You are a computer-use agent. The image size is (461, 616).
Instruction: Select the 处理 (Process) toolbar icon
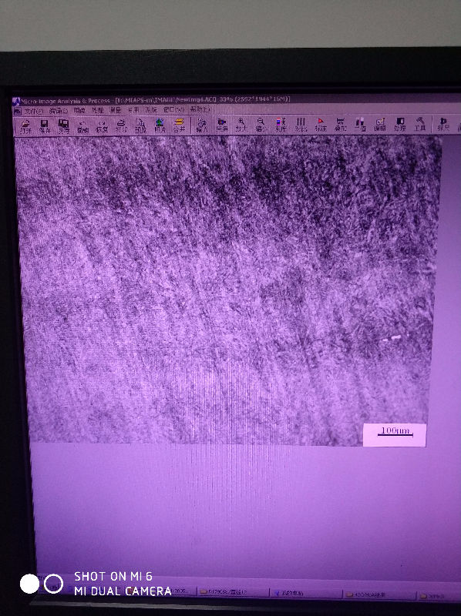(x=399, y=124)
